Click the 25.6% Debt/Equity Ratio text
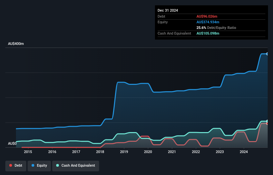273x175 pixels. pos(216,28)
